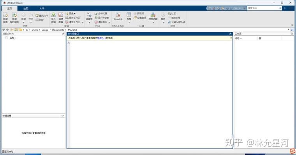The width and height of the screenshot is (296, 155).
Task: Click 保存工作区 (Save Workspace)
Action: [x=73, y=18]
